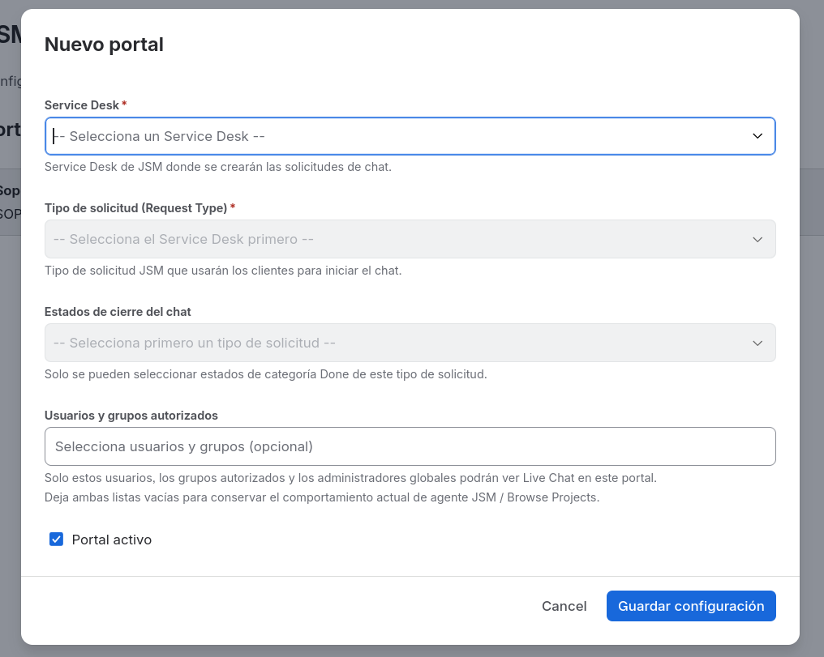The width and height of the screenshot is (824, 657).
Task: Click help text about categoría Done states
Action: coord(266,374)
